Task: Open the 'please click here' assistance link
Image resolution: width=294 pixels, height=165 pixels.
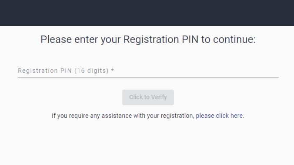Action: click(220, 116)
